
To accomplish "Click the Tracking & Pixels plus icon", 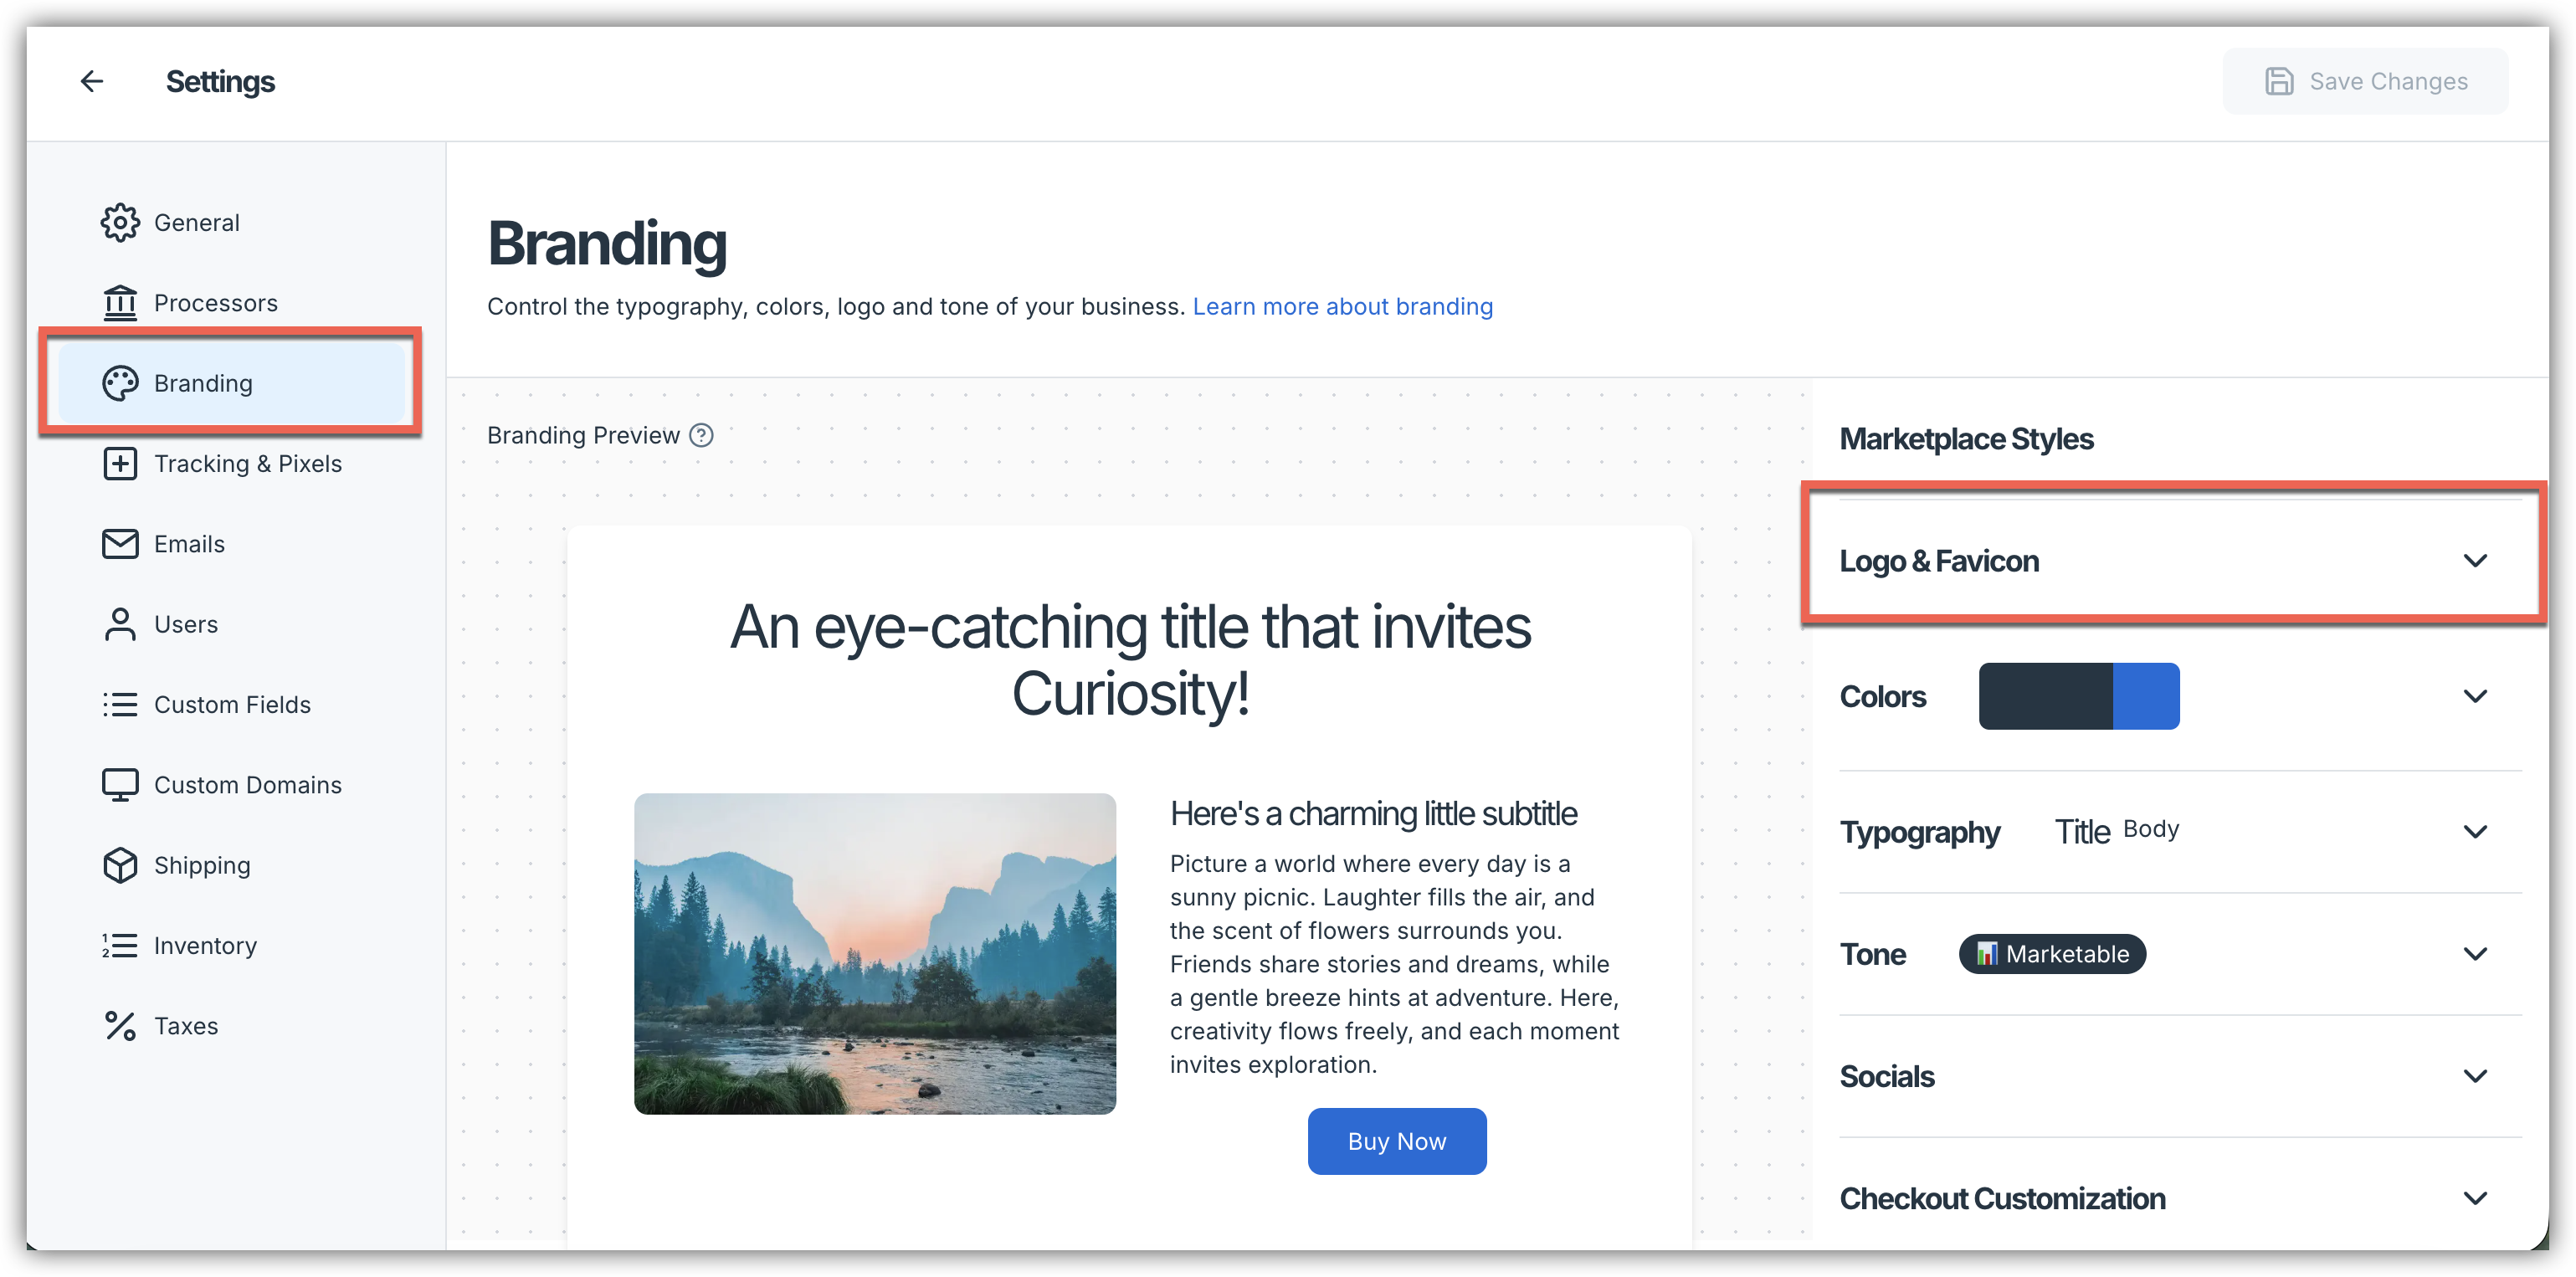I will tap(120, 463).
